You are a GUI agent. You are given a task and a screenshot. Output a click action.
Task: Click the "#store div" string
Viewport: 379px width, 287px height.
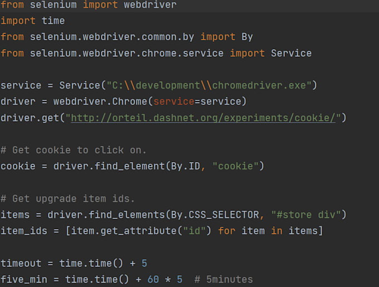306,215
